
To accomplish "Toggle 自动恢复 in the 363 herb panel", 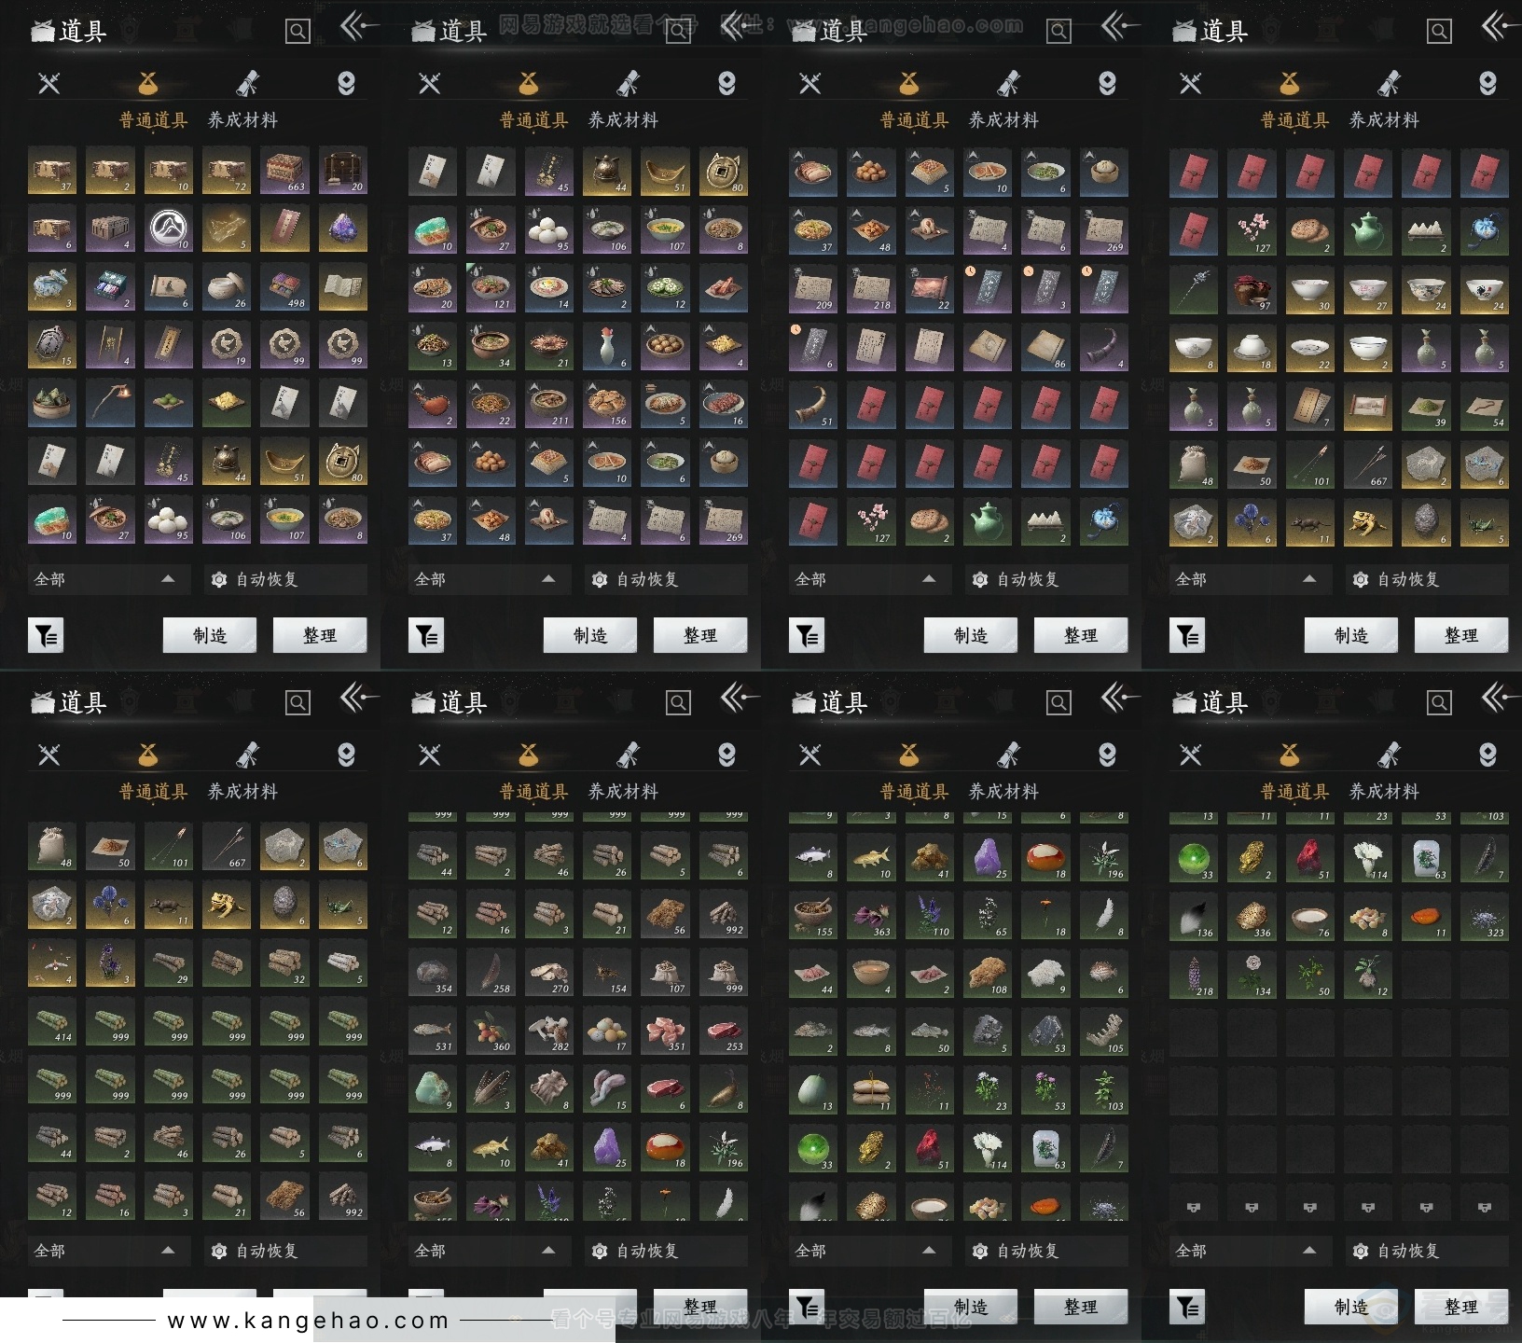I will (x=1046, y=1251).
